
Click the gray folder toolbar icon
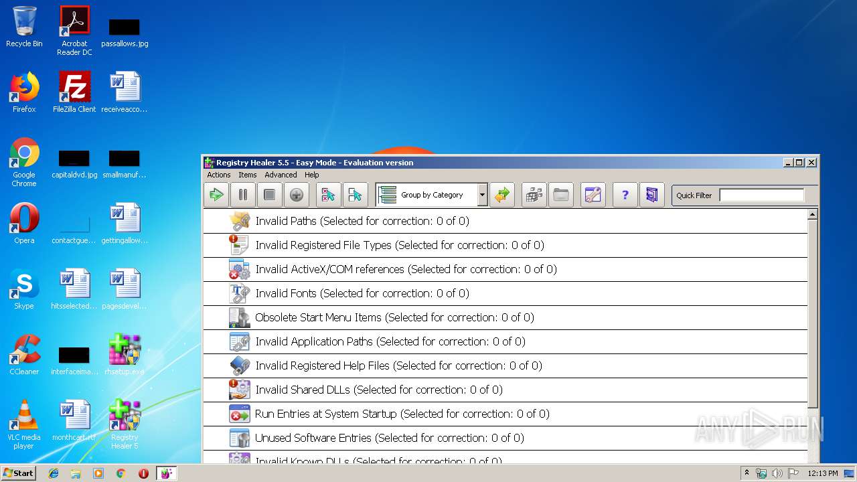tap(561, 195)
